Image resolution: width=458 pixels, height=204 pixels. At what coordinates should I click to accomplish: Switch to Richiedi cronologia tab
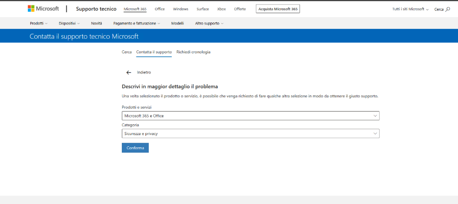click(x=193, y=52)
